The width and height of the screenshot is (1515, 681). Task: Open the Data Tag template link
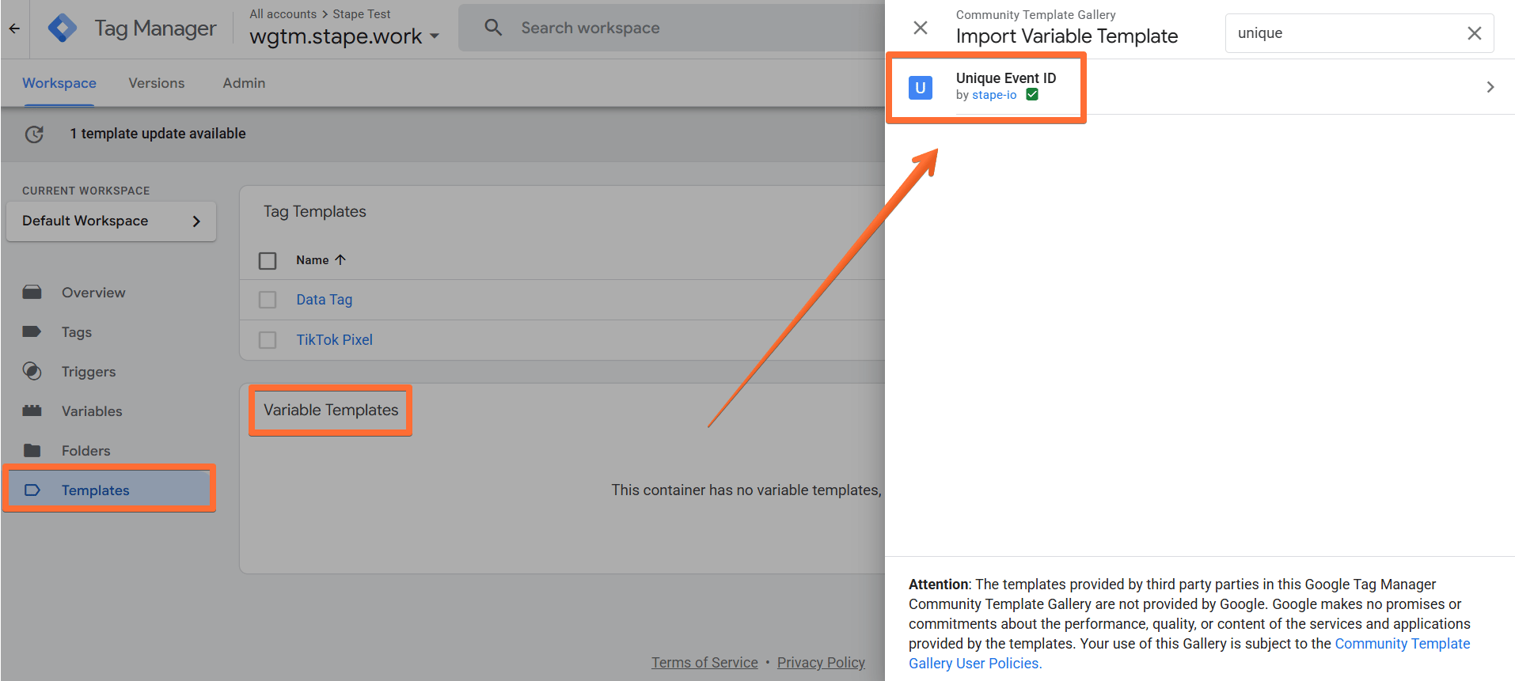[x=325, y=300]
